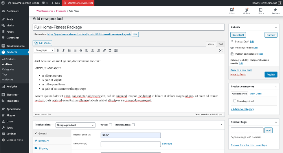Click the product title field
The height and width of the screenshot is (153, 283).
click(x=129, y=27)
